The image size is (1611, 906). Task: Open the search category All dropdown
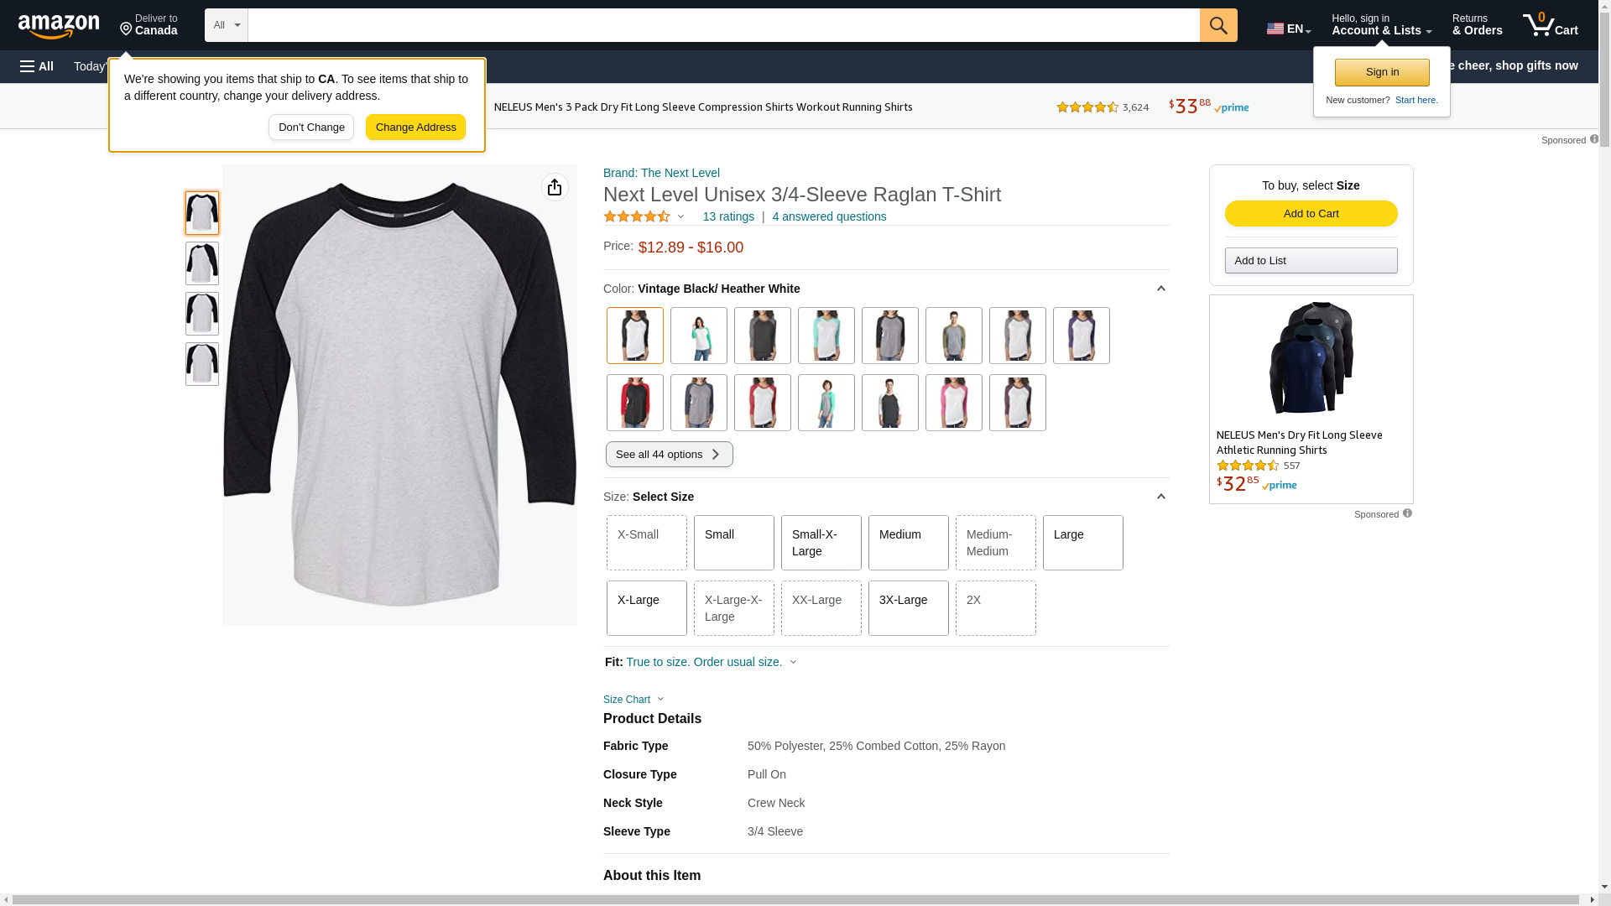coord(226,25)
